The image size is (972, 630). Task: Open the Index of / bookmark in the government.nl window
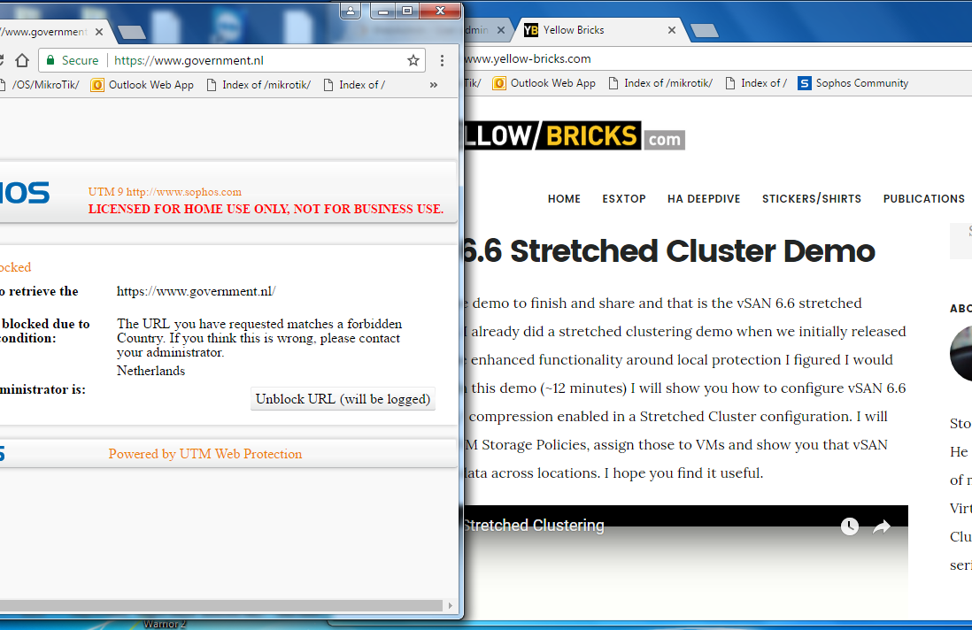355,85
